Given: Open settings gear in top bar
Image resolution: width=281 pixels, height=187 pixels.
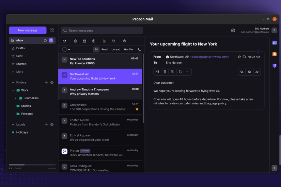Looking at the screenshot, I should (x=233, y=30).
